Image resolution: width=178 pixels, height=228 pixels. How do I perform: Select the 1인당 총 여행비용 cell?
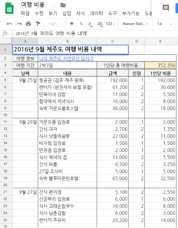click(121, 65)
